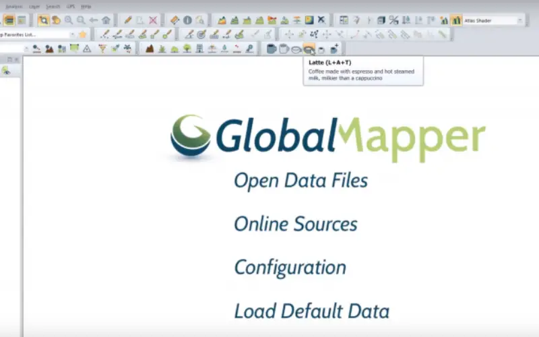
Task: Select the Digitizer pencil tool
Action: pos(128,20)
